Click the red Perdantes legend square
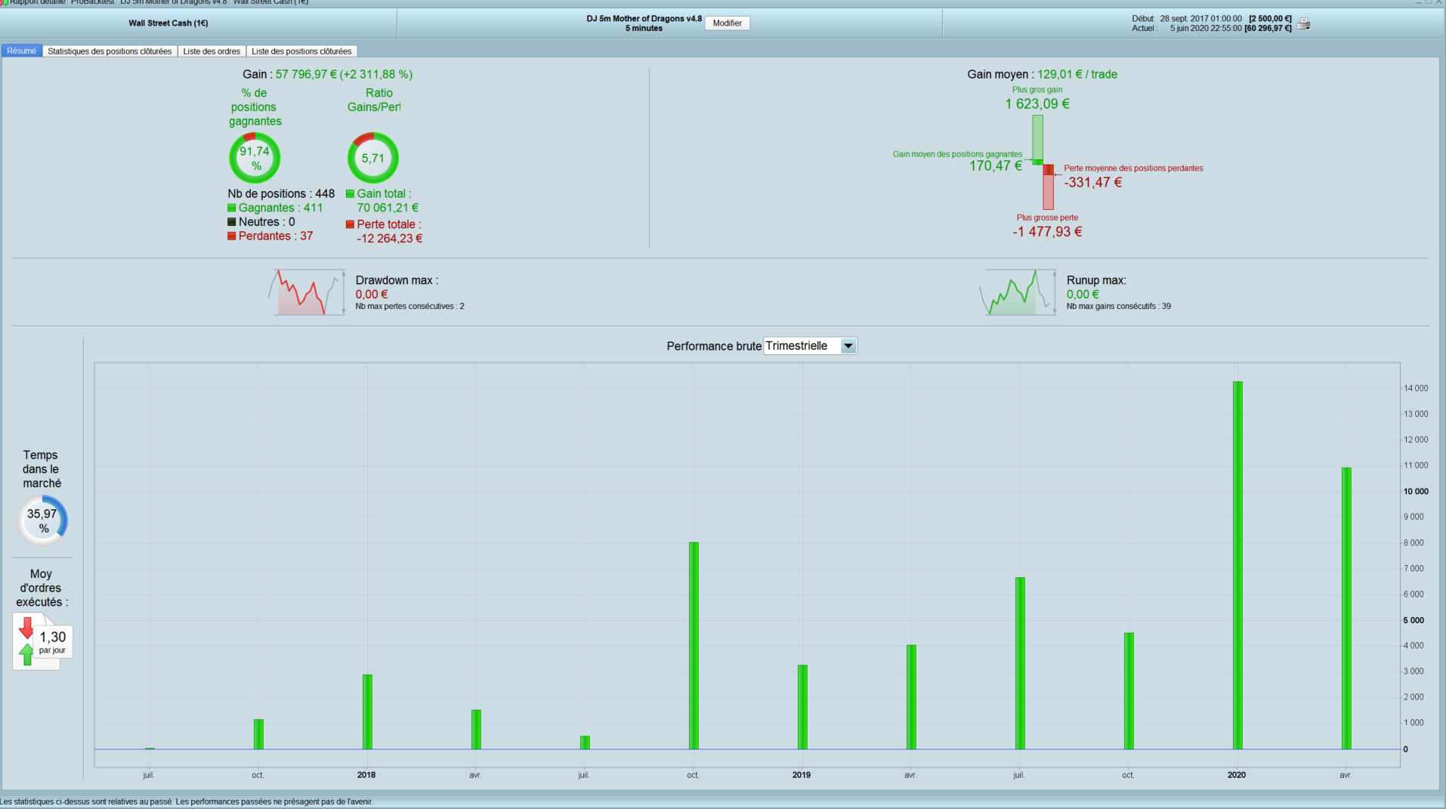The image size is (1446, 809). (x=232, y=236)
